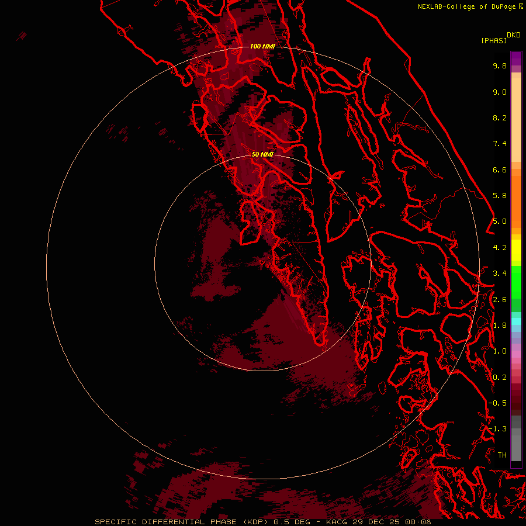Image resolution: width=526 pixels, height=526 pixels.
Task: Click the TH label on the color scale
Action: 502,455
